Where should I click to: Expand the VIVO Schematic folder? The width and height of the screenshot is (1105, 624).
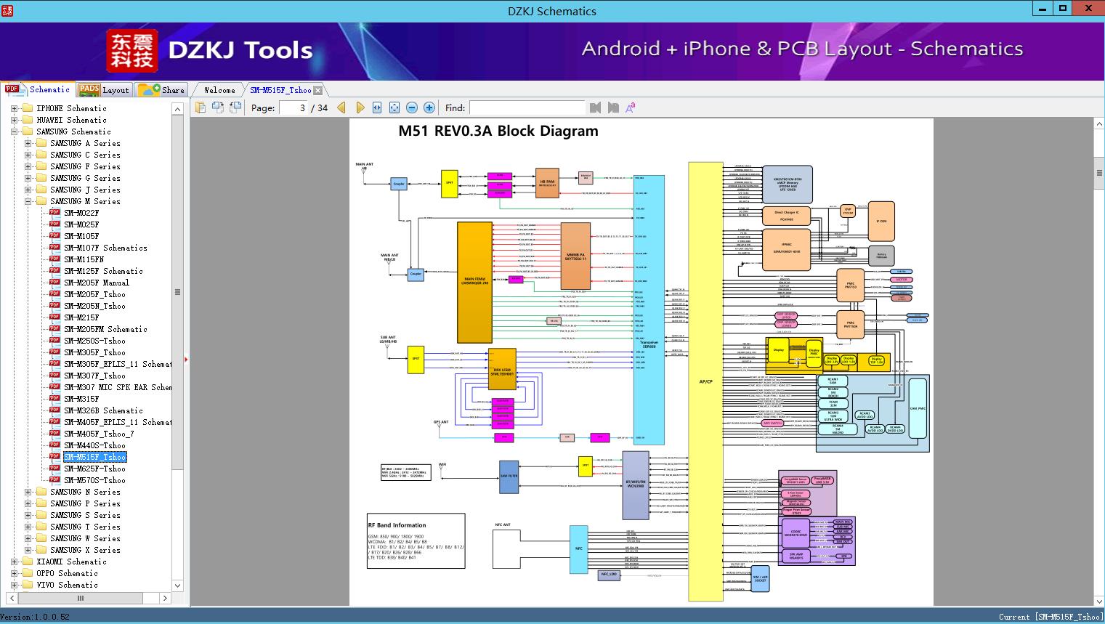tap(14, 585)
